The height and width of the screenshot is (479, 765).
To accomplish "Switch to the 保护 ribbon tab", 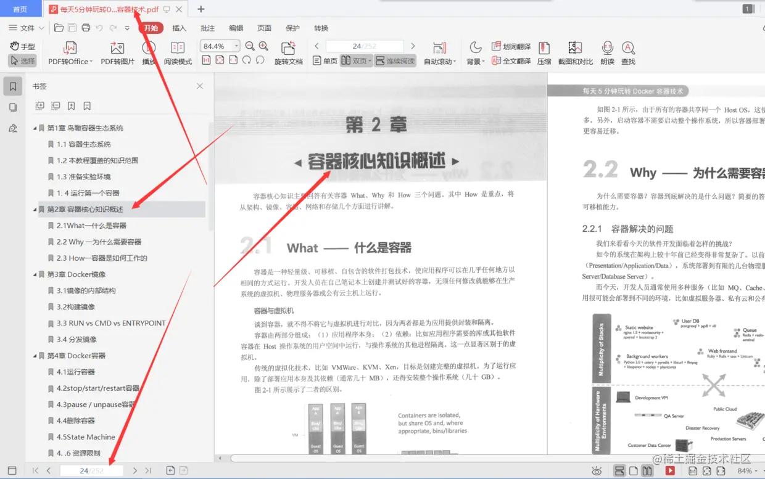I will 292,28.
